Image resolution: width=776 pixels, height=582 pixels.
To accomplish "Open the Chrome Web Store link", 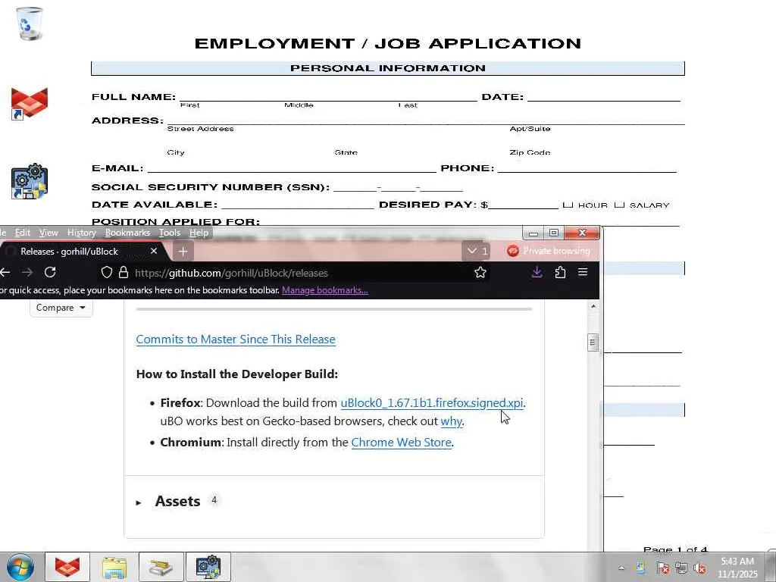I will point(401,442).
